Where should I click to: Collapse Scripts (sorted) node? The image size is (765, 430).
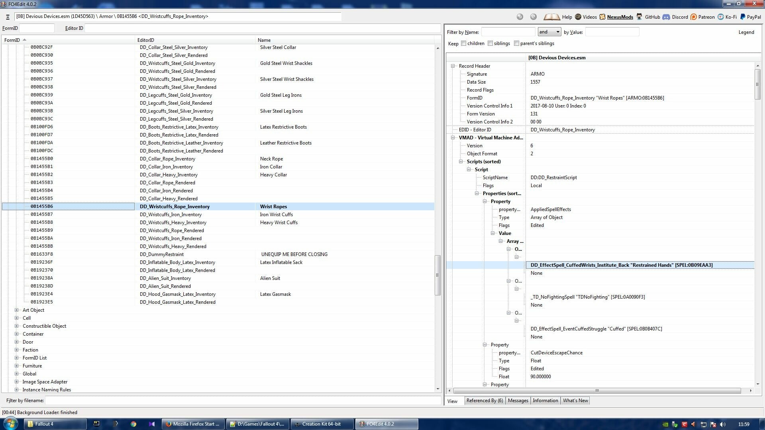pyautogui.click(x=461, y=162)
